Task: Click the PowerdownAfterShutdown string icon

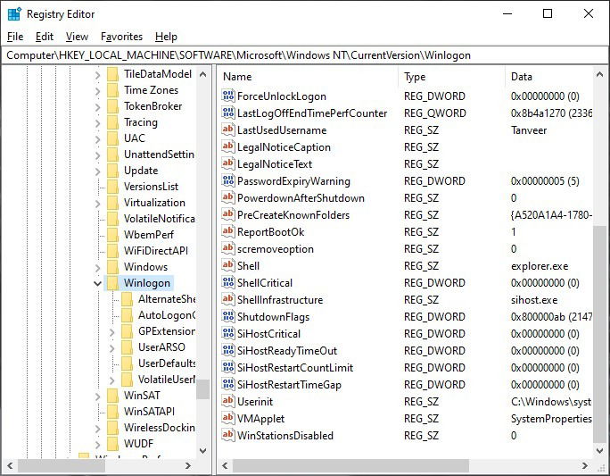Action: click(x=228, y=197)
